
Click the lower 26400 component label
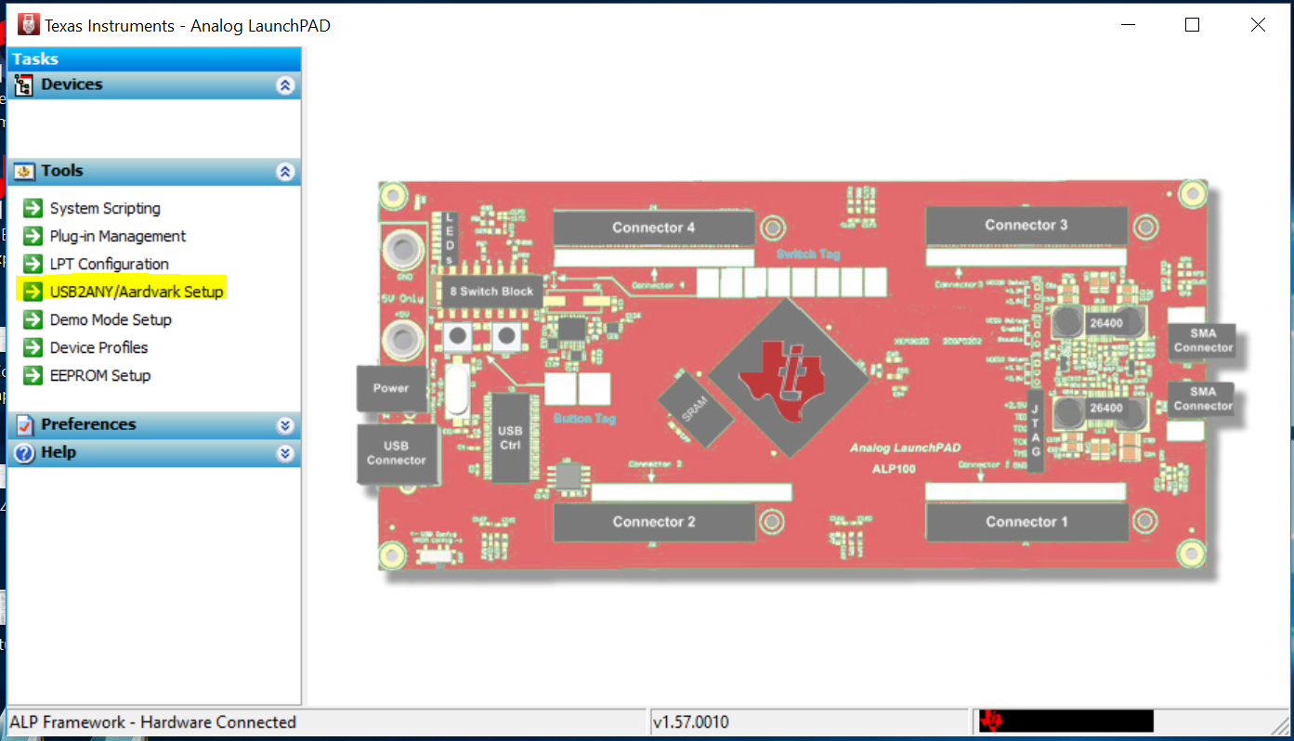(1105, 409)
